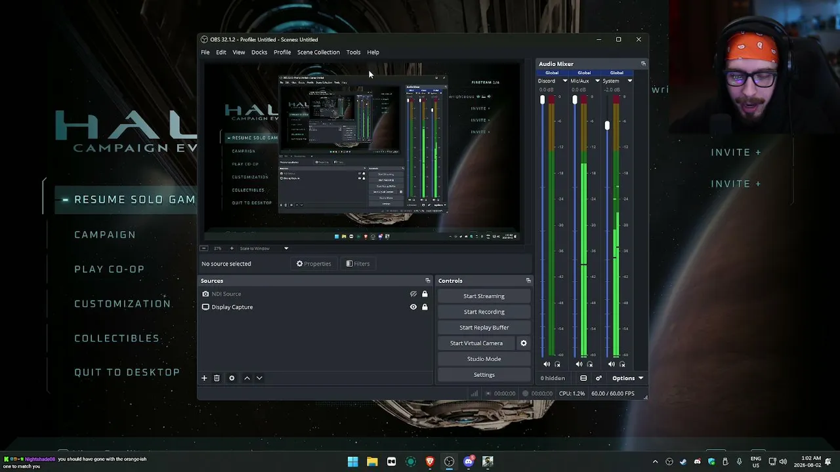840x472 pixels.
Task: Show hidden system tray icons
Action: click(655, 462)
